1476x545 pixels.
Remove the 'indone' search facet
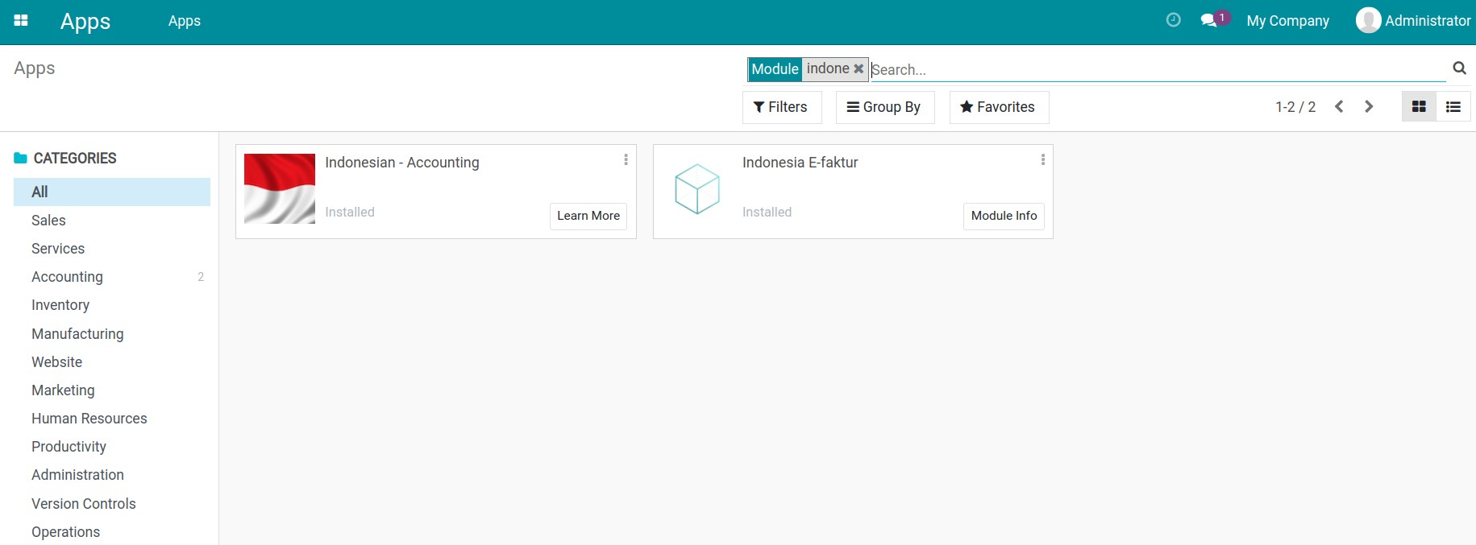[x=859, y=69]
